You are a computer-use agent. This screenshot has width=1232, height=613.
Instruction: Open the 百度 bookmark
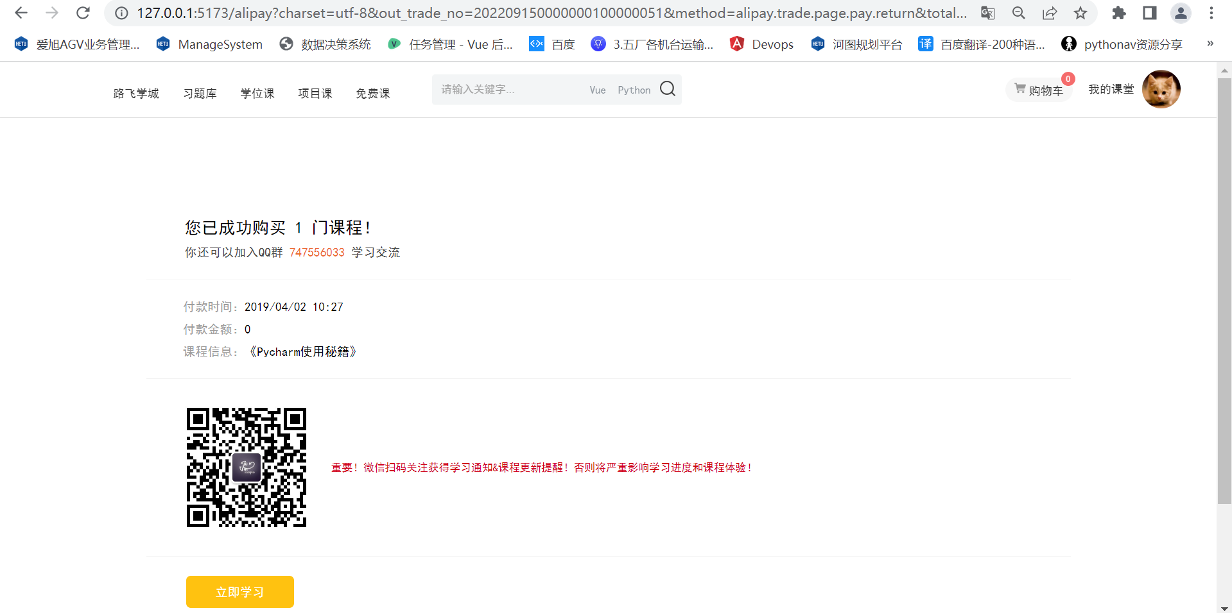[552, 44]
